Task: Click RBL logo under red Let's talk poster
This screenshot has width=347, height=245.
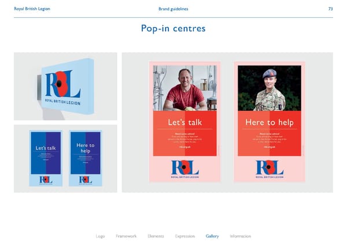Action: 185,170
